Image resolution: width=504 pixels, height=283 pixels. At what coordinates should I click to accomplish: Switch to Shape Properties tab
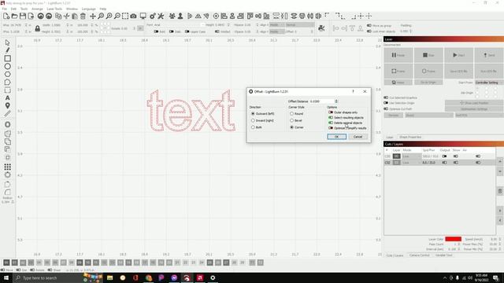(410, 137)
